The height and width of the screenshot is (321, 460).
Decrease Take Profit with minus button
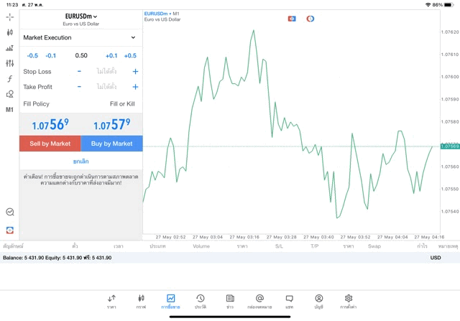(79, 87)
